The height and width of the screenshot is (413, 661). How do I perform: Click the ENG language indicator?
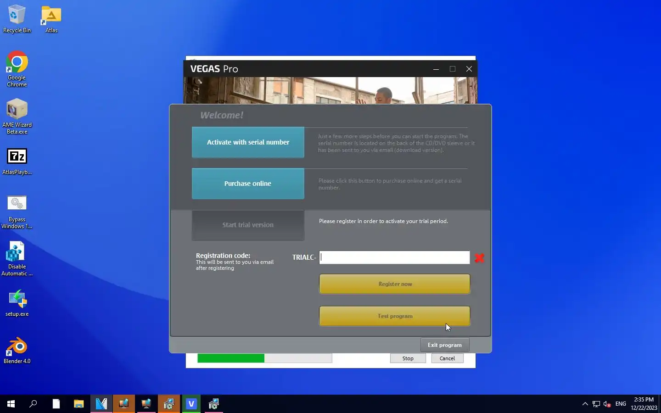coord(621,404)
